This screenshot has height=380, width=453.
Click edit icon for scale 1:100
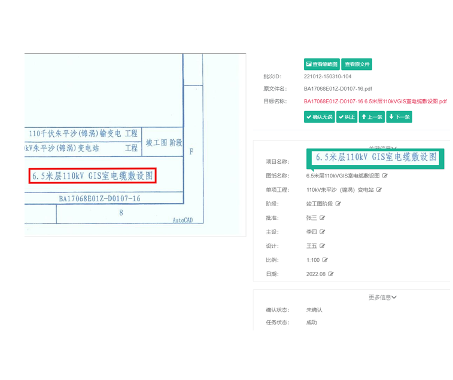326,260
